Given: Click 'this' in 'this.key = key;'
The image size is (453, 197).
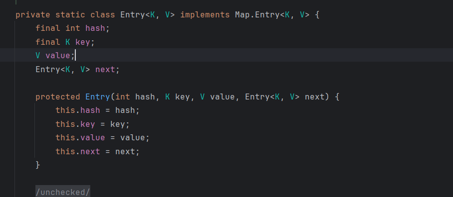Looking at the screenshot, I should (x=65, y=124).
